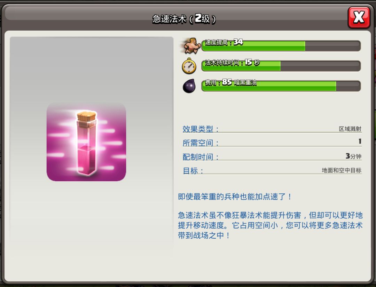Click the 效果类型 label
The image size is (376, 287).
pos(201,129)
